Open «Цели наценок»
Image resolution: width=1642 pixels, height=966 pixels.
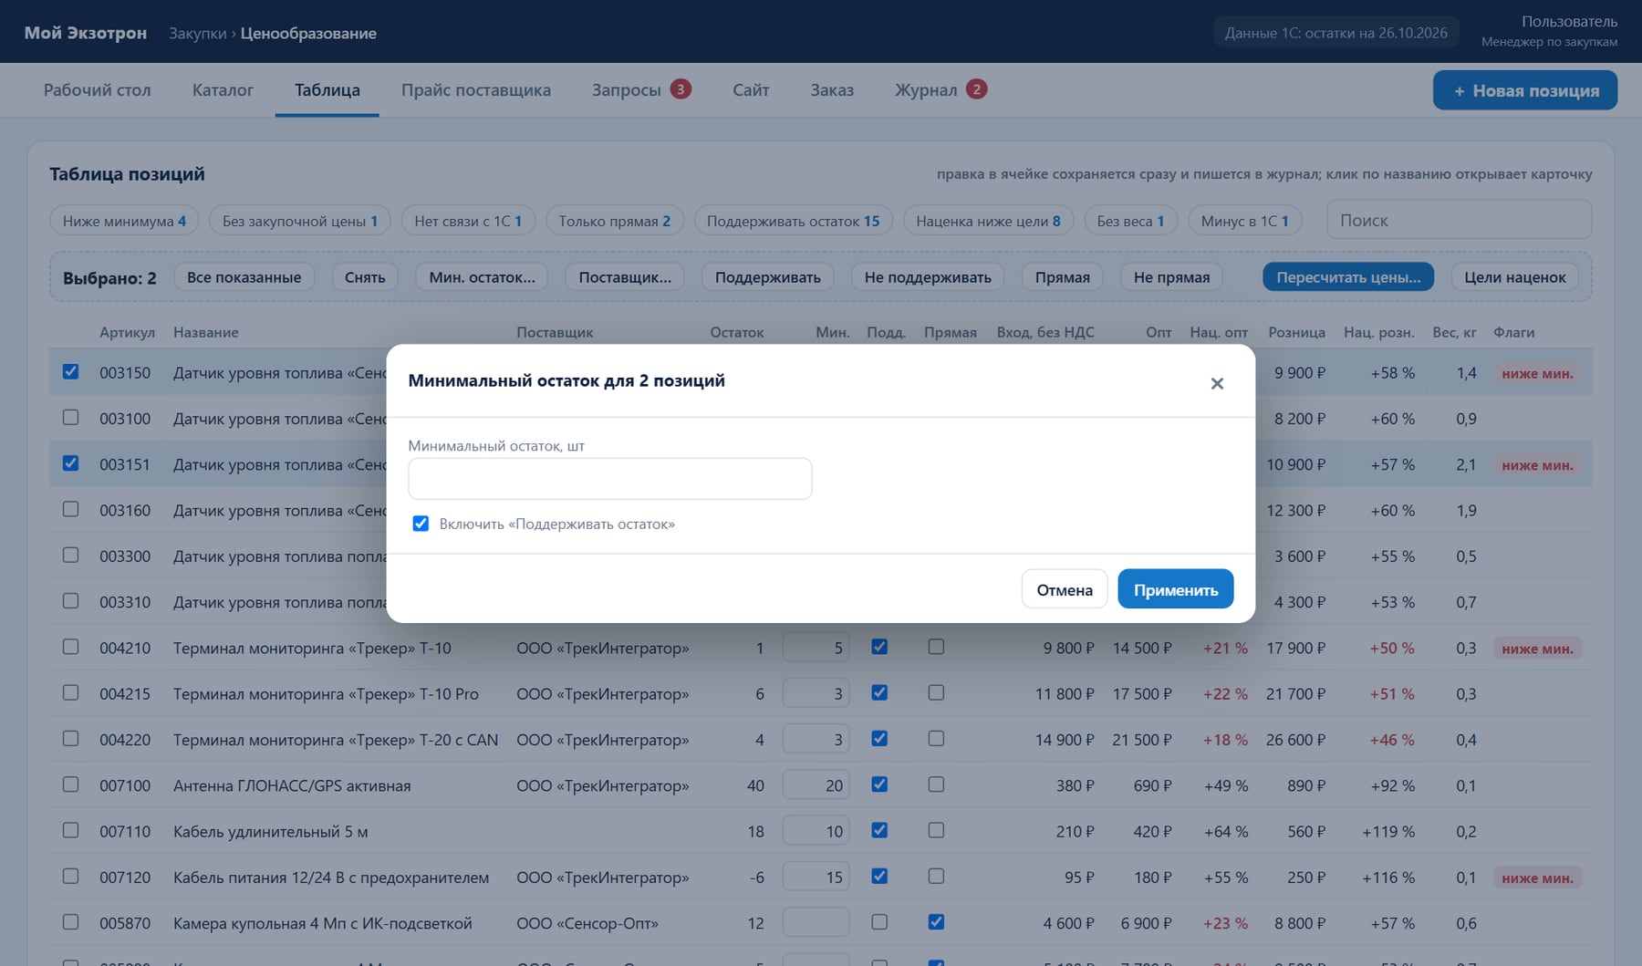(1514, 277)
